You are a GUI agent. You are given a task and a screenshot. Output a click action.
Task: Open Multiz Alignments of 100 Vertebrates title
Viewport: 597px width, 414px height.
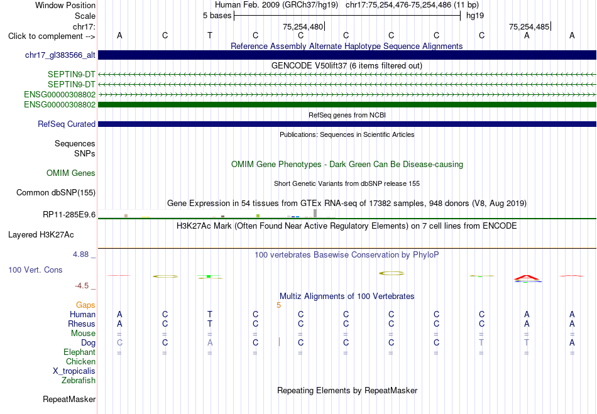coord(347,297)
